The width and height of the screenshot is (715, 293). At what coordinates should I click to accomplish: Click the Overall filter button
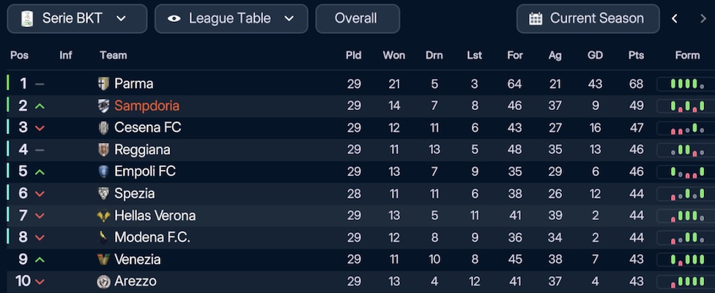click(x=357, y=18)
